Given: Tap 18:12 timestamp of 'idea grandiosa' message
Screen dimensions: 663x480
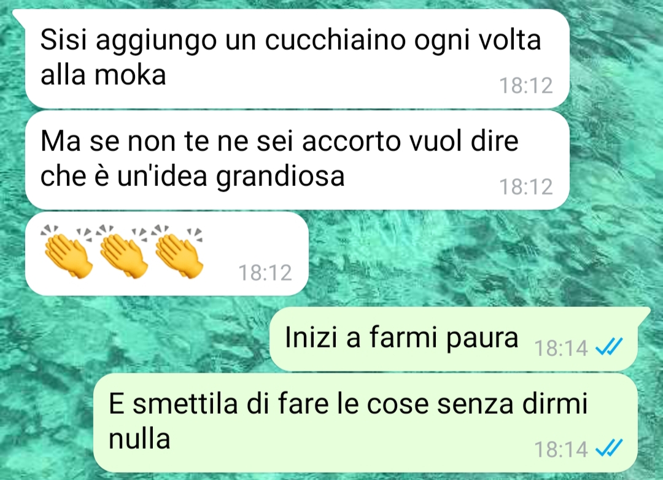Looking at the screenshot, I should click(526, 187).
